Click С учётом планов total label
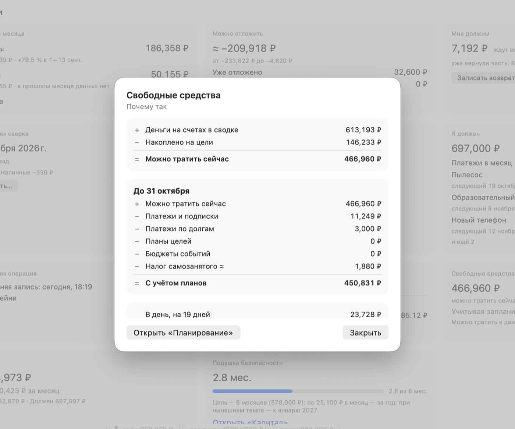The height and width of the screenshot is (429, 515). point(176,283)
